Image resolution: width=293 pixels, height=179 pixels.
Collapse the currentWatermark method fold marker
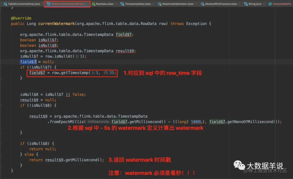coord(1,24)
